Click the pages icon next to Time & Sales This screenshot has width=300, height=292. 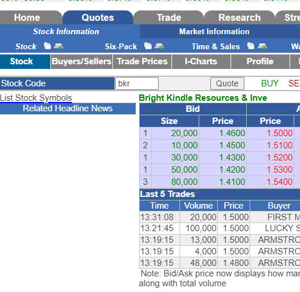tap(251, 46)
